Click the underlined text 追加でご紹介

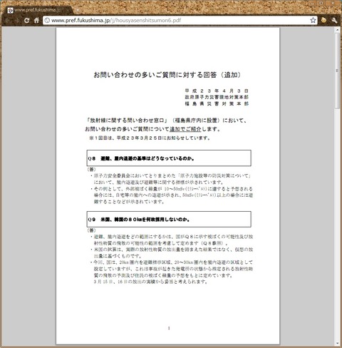pos(185,129)
